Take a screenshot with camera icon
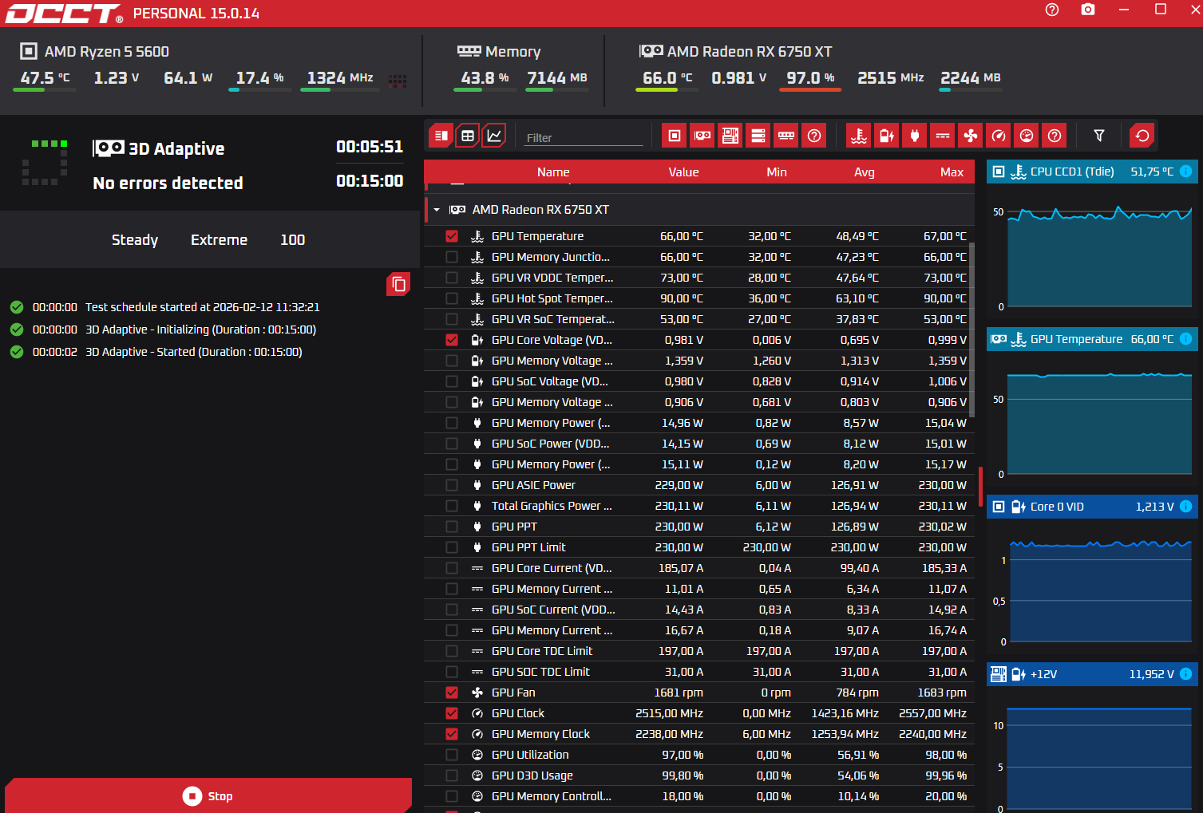 (x=1088, y=10)
